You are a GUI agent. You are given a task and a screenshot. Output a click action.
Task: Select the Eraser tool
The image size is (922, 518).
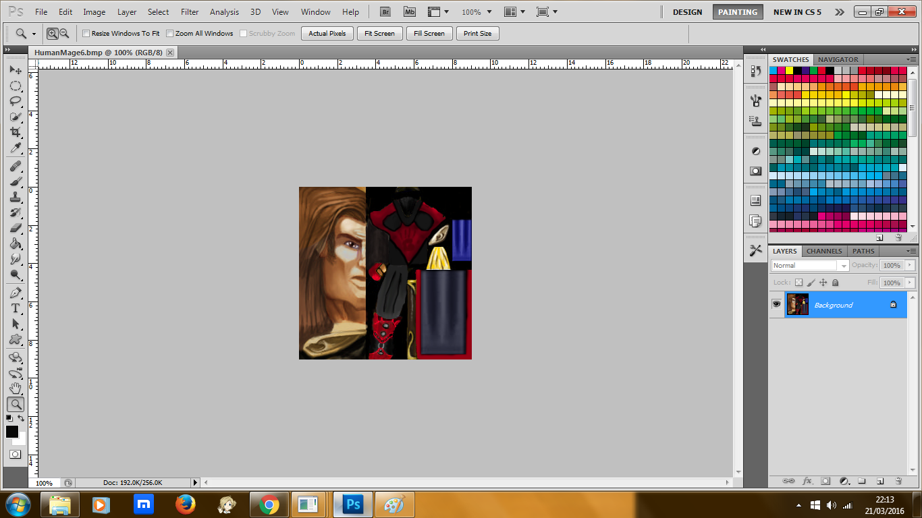(x=16, y=228)
